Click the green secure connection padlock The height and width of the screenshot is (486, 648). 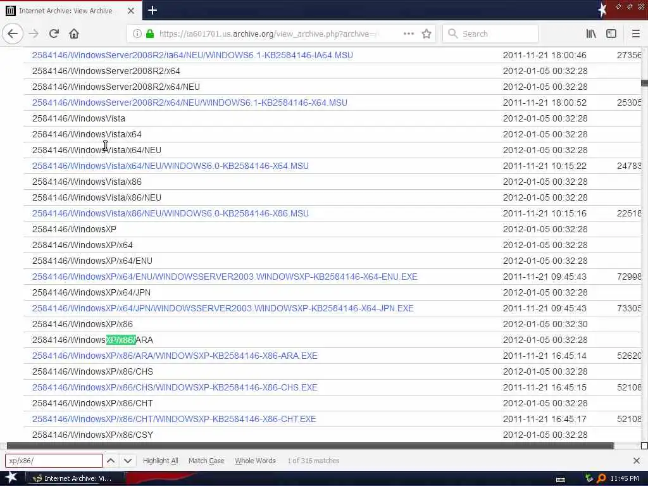[x=150, y=34]
